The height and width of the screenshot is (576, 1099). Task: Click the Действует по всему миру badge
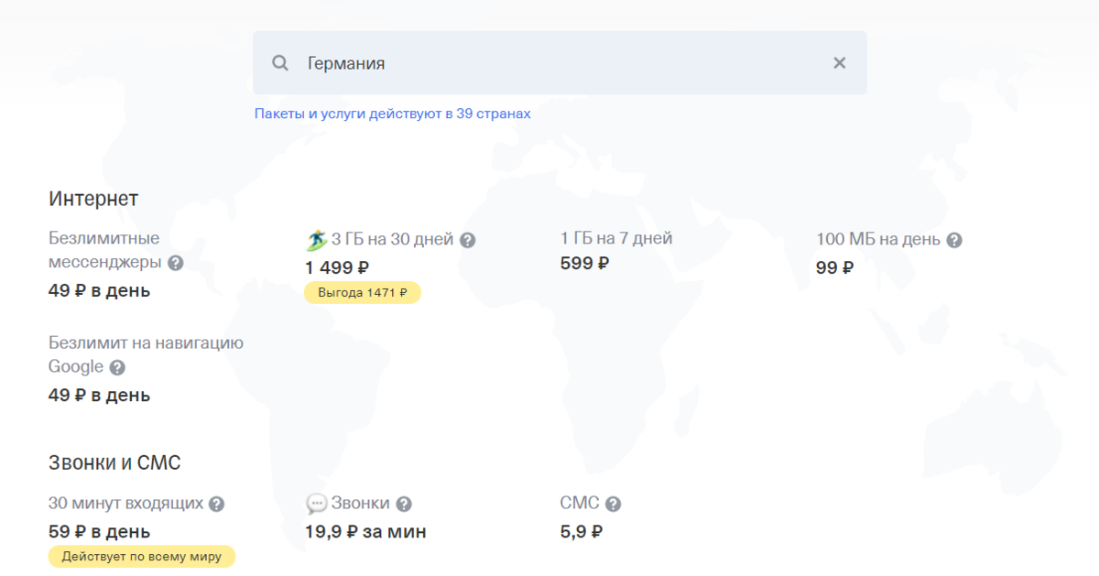click(141, 556)
